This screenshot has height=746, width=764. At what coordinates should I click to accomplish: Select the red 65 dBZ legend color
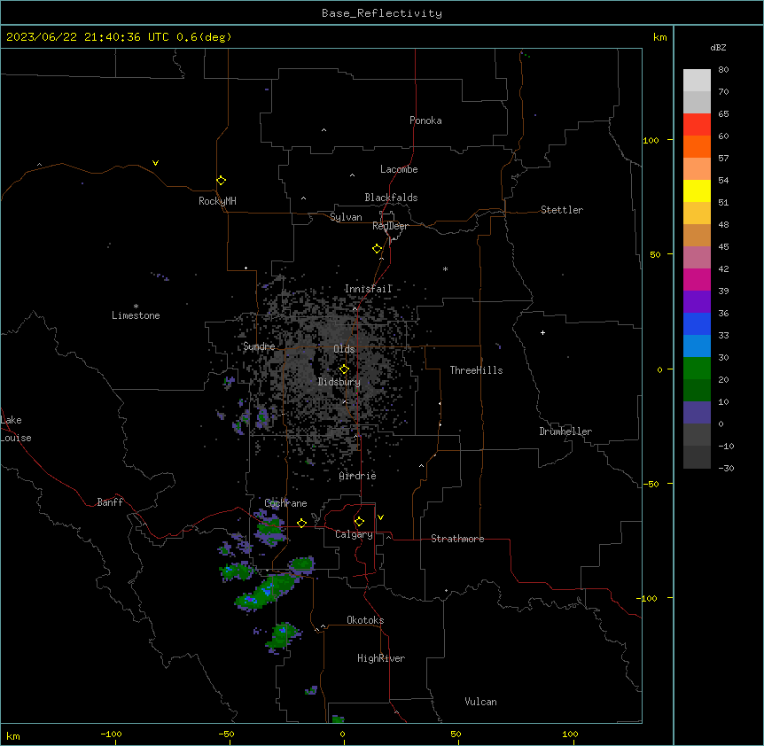(x=697, y=124)
